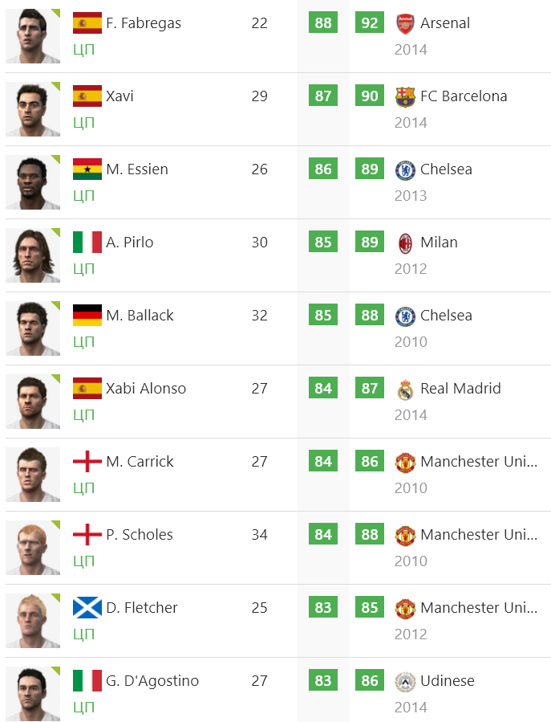The image size is (551, 722).
Task: Click M. Essien portrait thumbnail
Action: tap(32, 182)
